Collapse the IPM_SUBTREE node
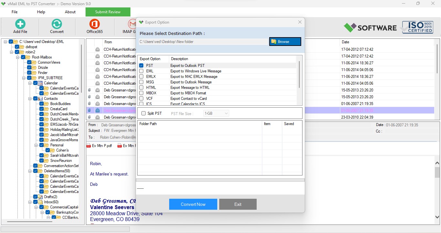 [24, 78]
